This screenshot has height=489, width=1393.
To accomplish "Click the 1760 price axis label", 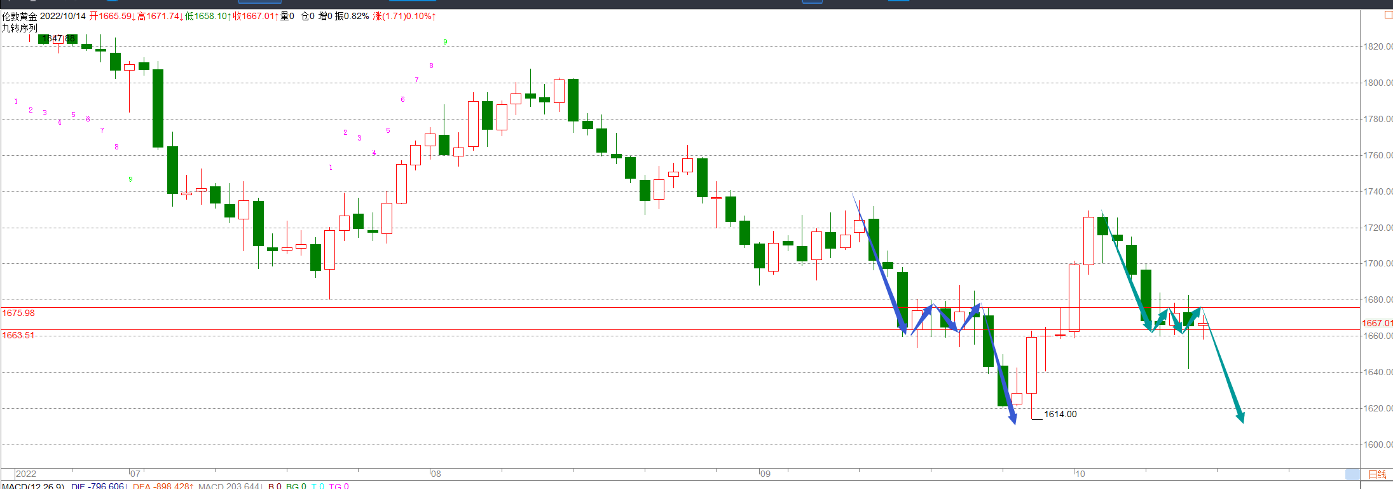I will tap(1378, 155).
